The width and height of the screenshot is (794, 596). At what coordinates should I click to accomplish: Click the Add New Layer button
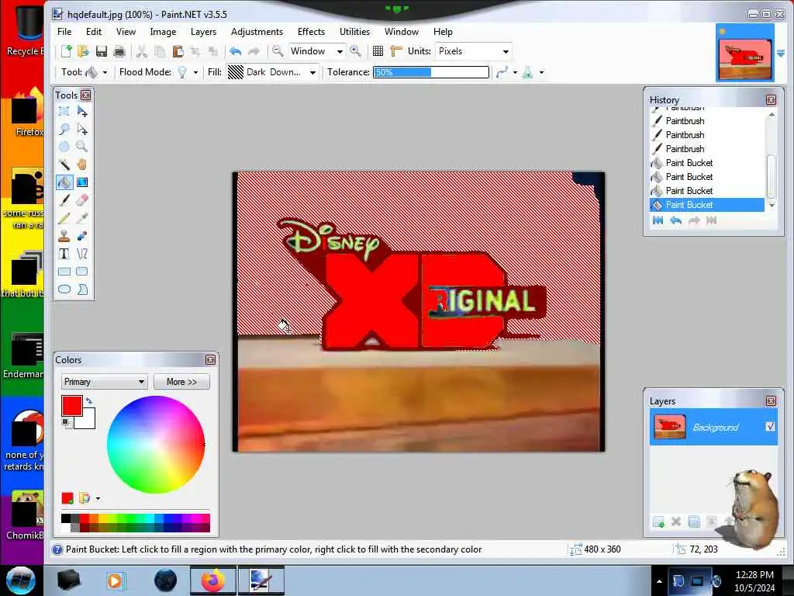point(658,521)
